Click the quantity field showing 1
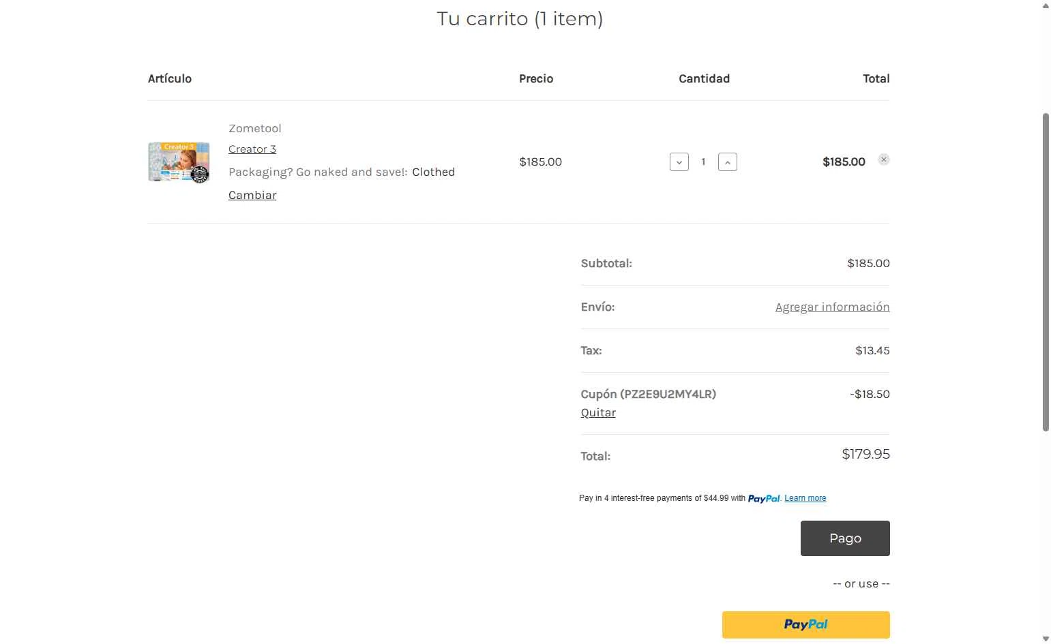Screen dimensions: 1051x644 click(703, 162)
